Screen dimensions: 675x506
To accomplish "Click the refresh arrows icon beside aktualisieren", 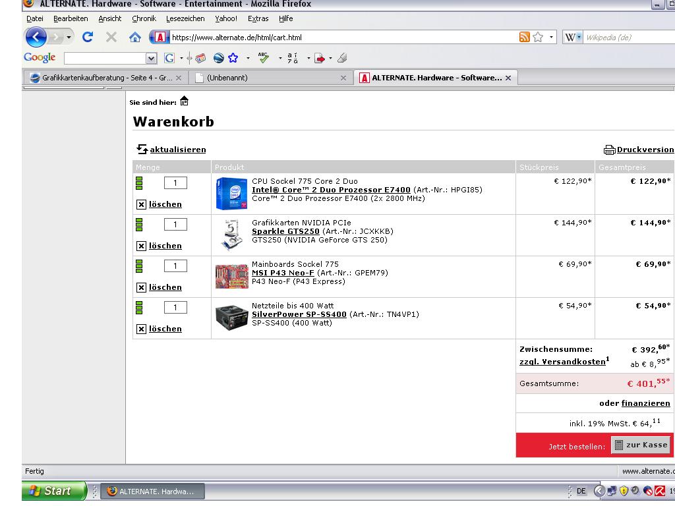I will pyautogui.click(x=142, y=150).
